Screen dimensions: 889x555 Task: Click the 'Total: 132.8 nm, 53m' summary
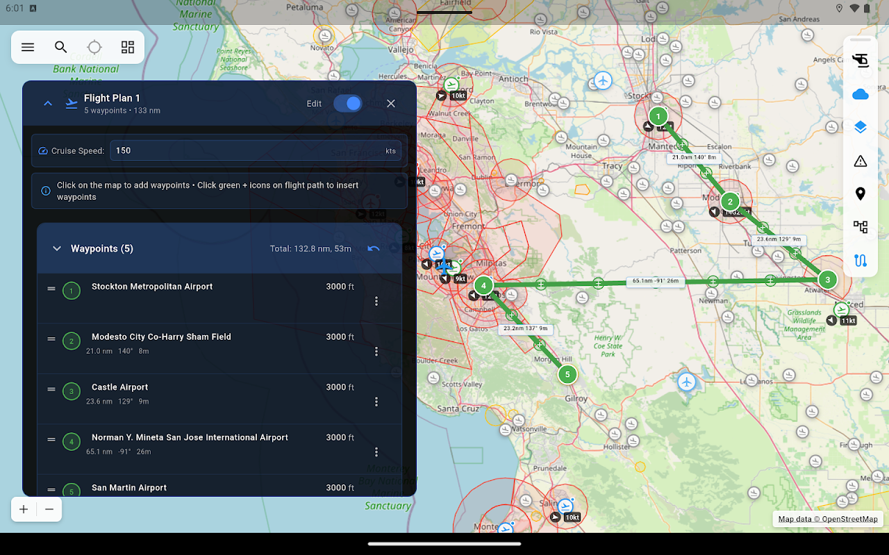click(x=310, y=248)
